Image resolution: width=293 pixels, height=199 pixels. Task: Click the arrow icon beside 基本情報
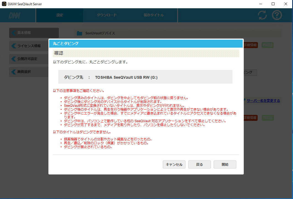tap(14, 33)
